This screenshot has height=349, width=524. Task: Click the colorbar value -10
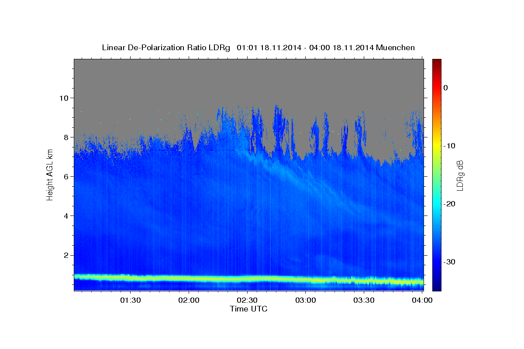coord(450,146)
